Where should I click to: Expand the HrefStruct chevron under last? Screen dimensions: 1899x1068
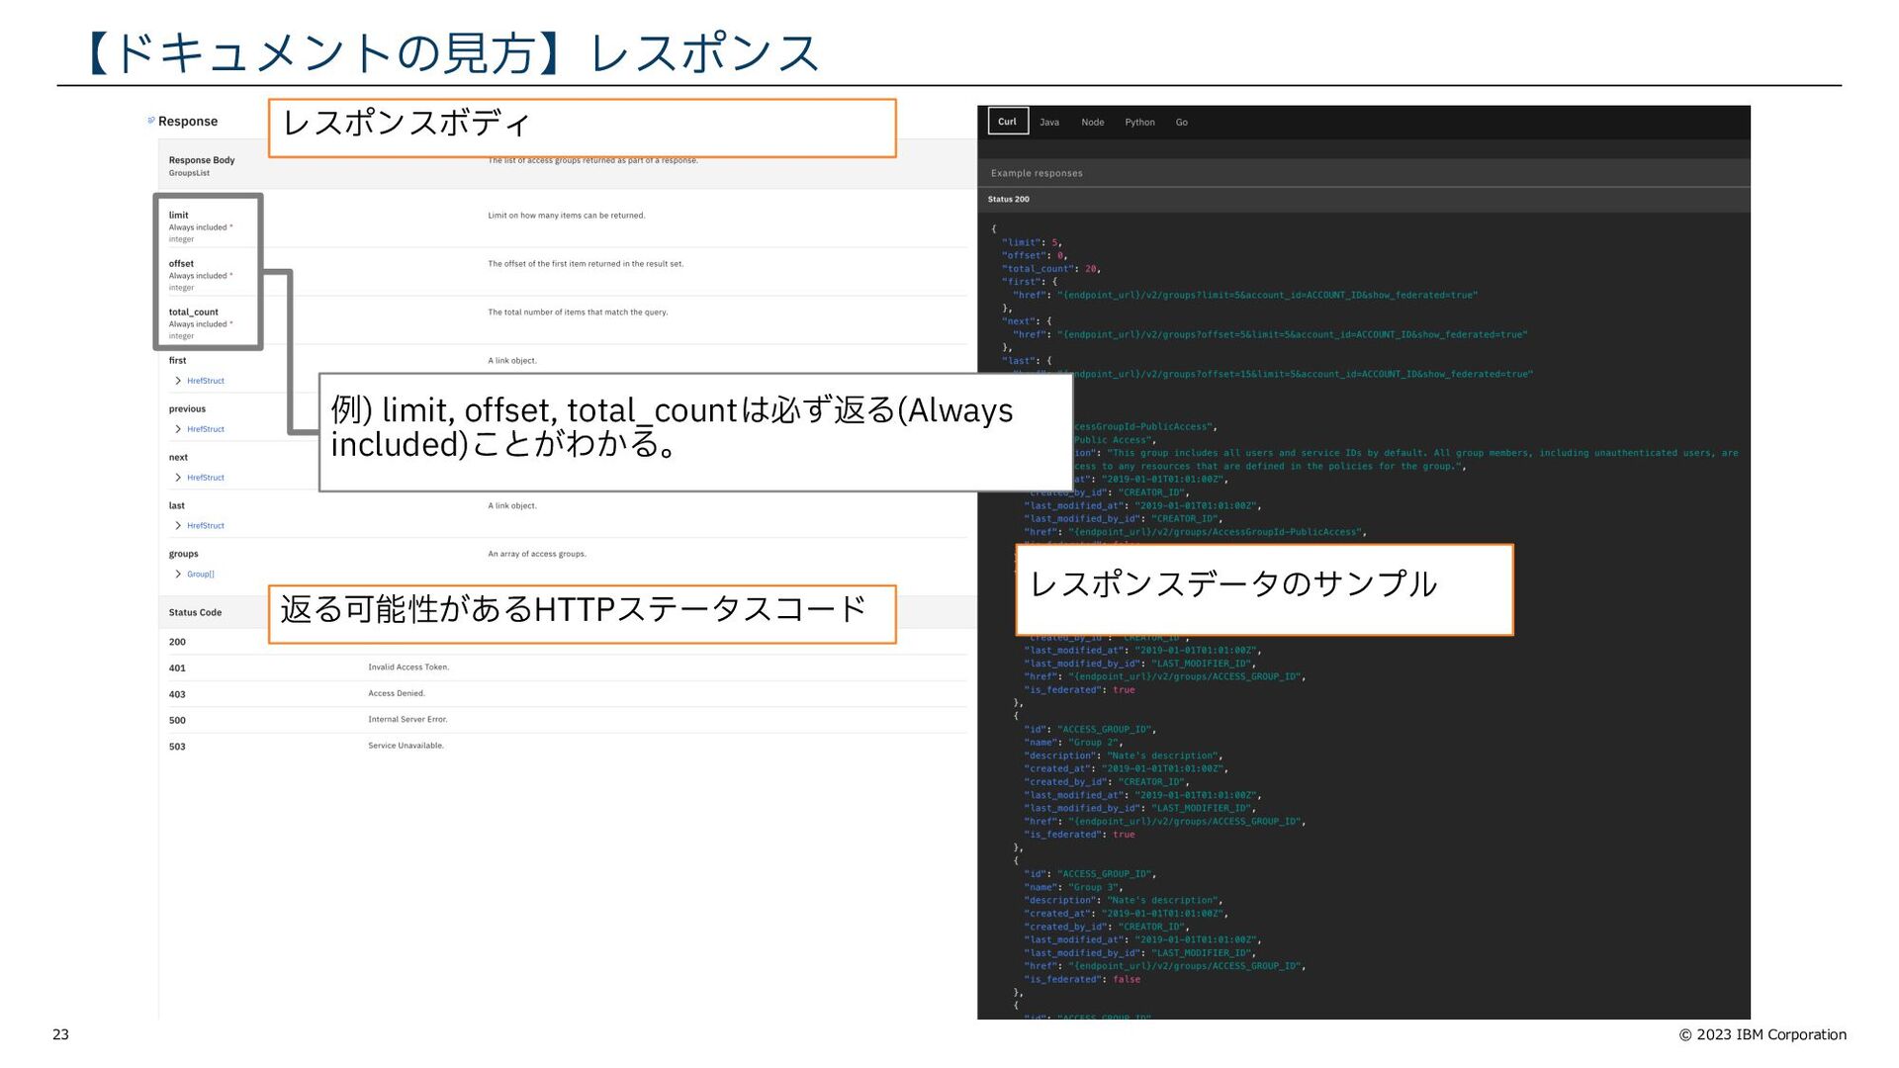(178, 526)
